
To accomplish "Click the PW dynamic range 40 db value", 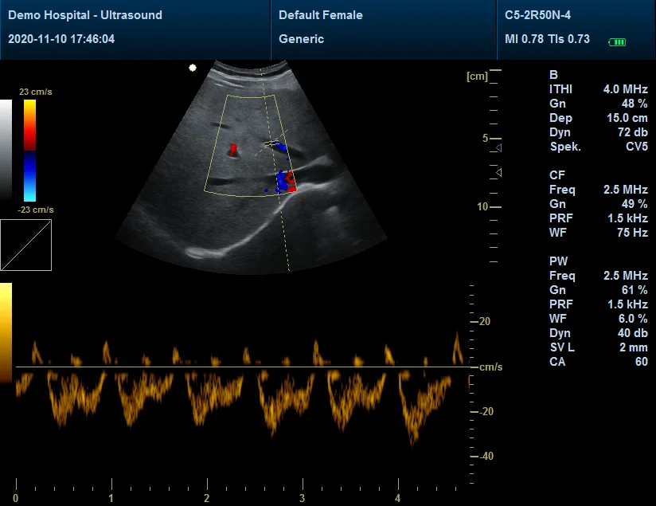I will pos(633,332).
